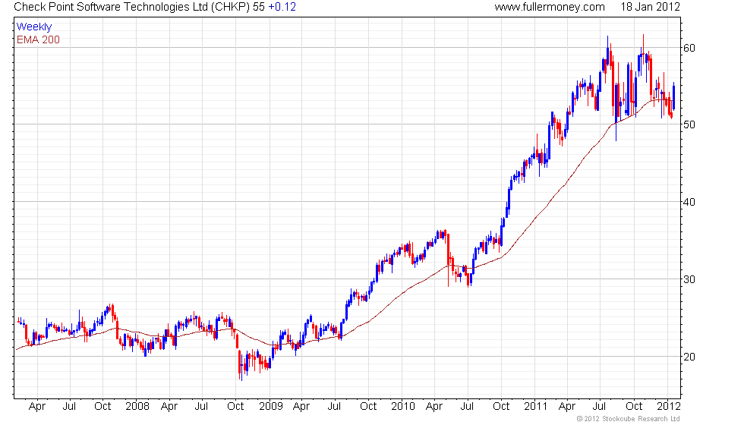Image resolution: width=744 pixels, height=425 pixels.
Task: Click the 'www.fullermoney.com' text
Action: point(550,7)
